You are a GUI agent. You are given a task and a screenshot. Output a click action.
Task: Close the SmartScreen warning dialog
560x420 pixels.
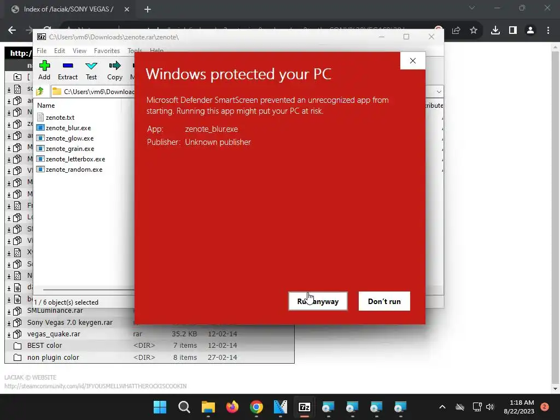pos(413,61)
